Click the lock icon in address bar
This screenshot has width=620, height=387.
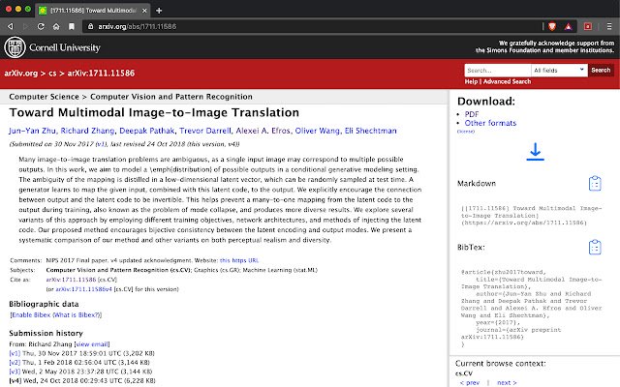point(90,26)
